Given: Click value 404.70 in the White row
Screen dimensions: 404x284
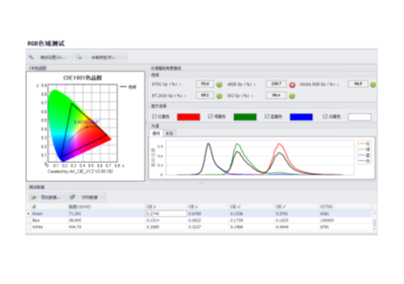Looking at the screenshot, I should pos(75,227).
